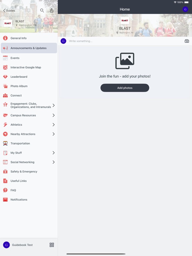The image size is (192, 256).
Task: Click the avatar beside Write something
Action: point(63,41)
